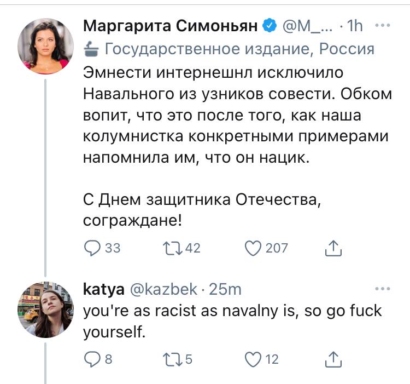The height and width of the screenshot is (384, 410).
Task: Retweet katya's reply
Action: coord(171,359)
